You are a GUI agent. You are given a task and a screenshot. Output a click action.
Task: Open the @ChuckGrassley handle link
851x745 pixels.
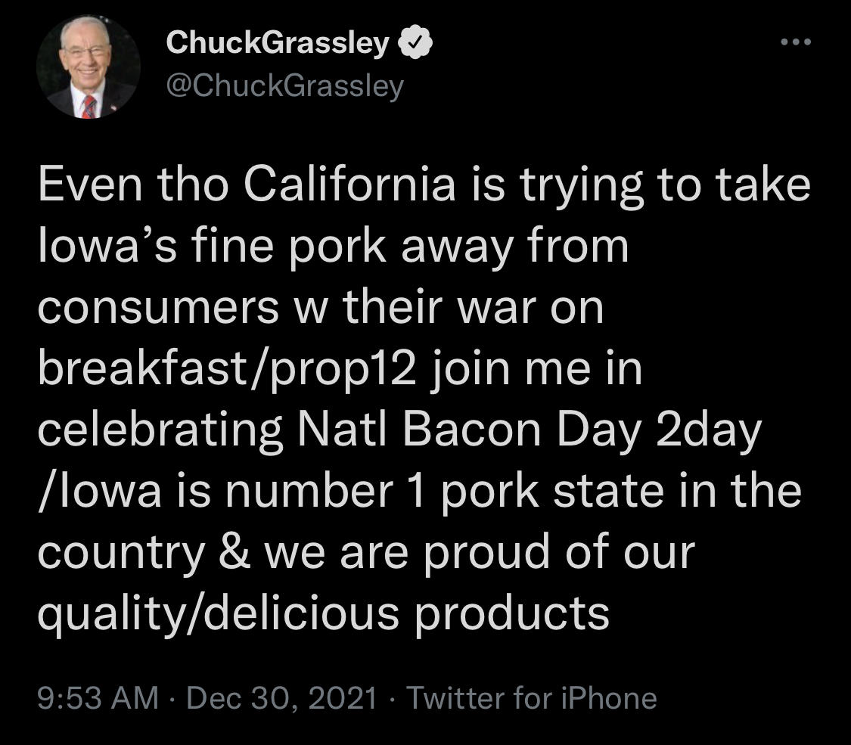[284, 86]
